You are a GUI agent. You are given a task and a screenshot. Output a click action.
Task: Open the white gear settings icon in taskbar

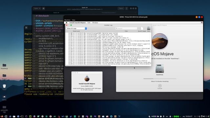coord(42,117)
